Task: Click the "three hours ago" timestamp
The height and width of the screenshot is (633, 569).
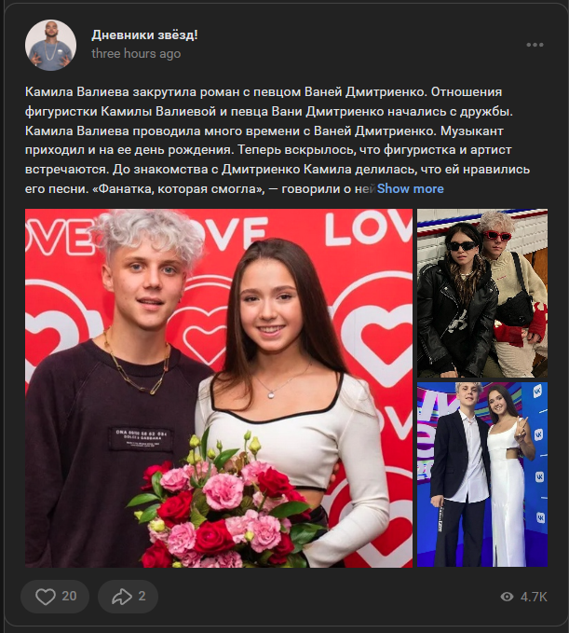Action: [x=136, y=53]
